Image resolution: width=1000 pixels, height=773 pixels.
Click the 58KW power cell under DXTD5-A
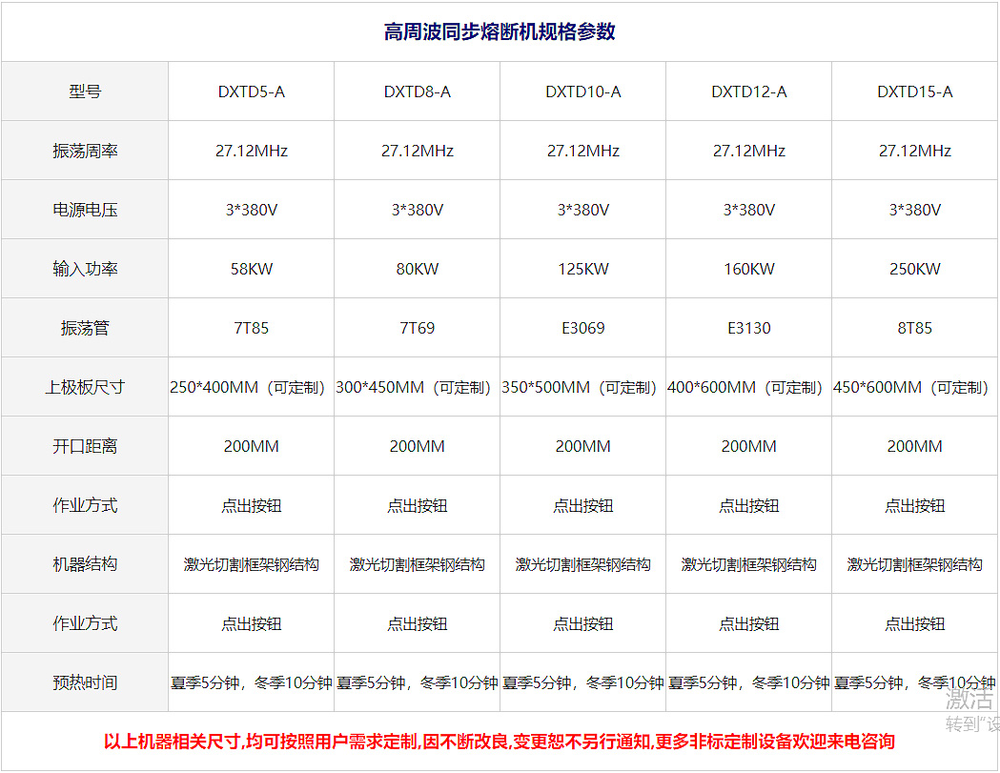pyautogui.click(x=250, y=268)
